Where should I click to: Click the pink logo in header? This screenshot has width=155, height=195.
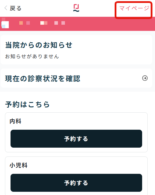pos(76,8)
